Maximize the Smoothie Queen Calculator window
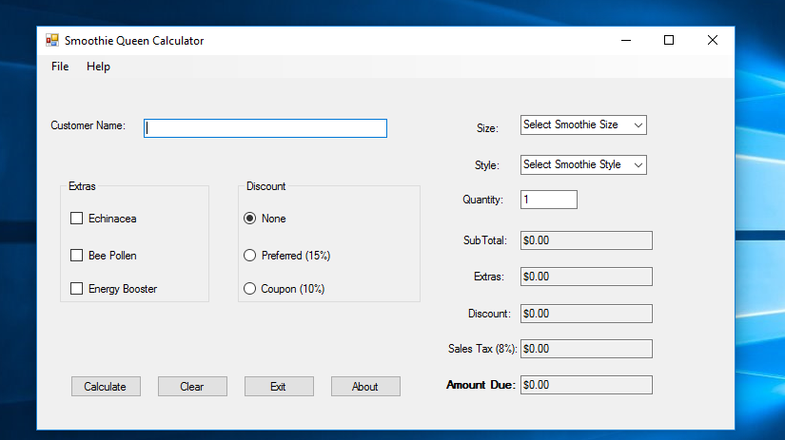 pyautogui.click(x=669, y=41)
